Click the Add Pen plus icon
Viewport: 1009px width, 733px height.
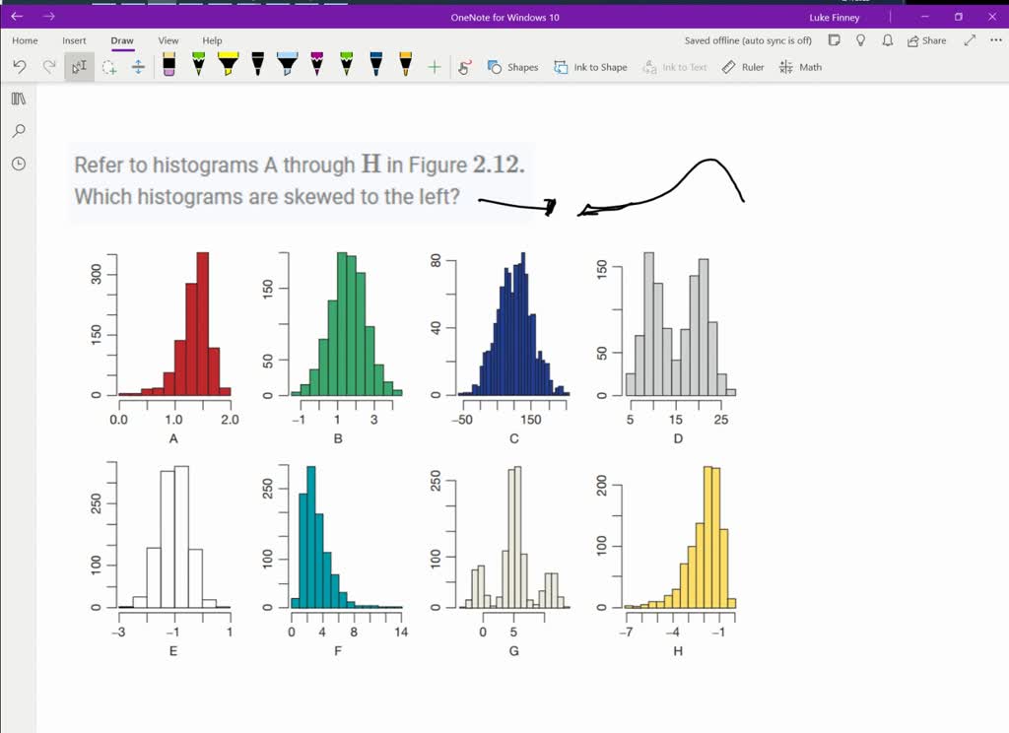pos(435,66)
